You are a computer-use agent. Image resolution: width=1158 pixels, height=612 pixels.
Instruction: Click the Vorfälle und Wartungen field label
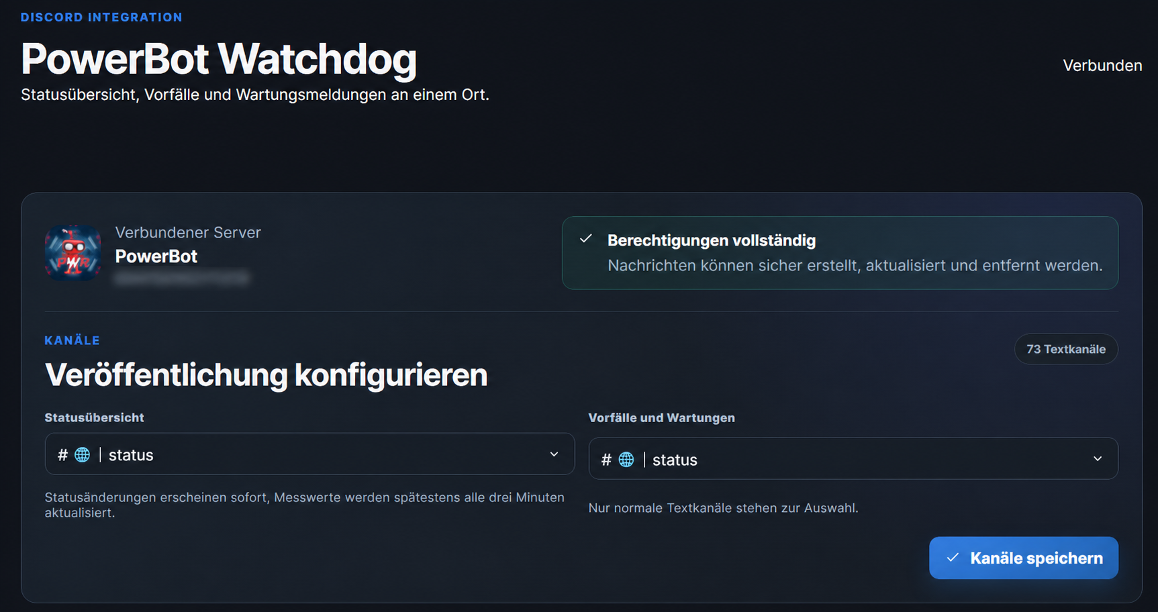pyautogui.click(x=662, y=417)
